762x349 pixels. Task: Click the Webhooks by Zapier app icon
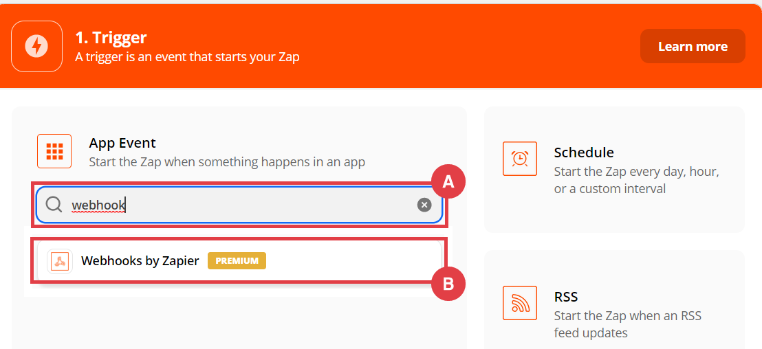(x=60, y=261)
